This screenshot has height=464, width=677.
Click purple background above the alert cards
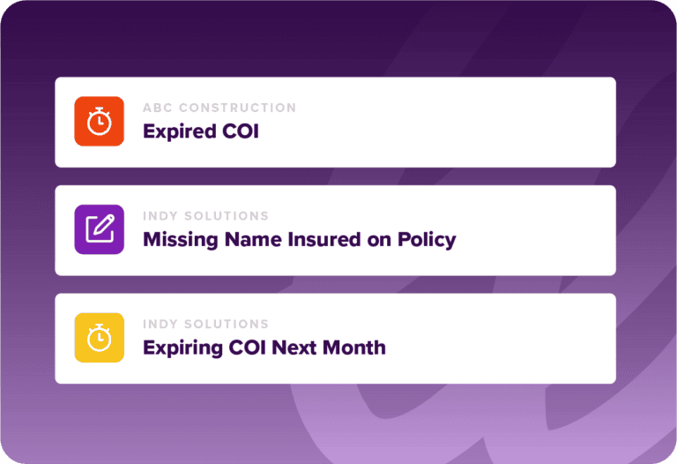[x=335, y=40]
